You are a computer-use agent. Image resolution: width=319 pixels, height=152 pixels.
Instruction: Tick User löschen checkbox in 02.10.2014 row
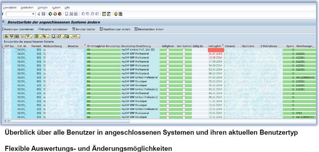pos(184,69)
